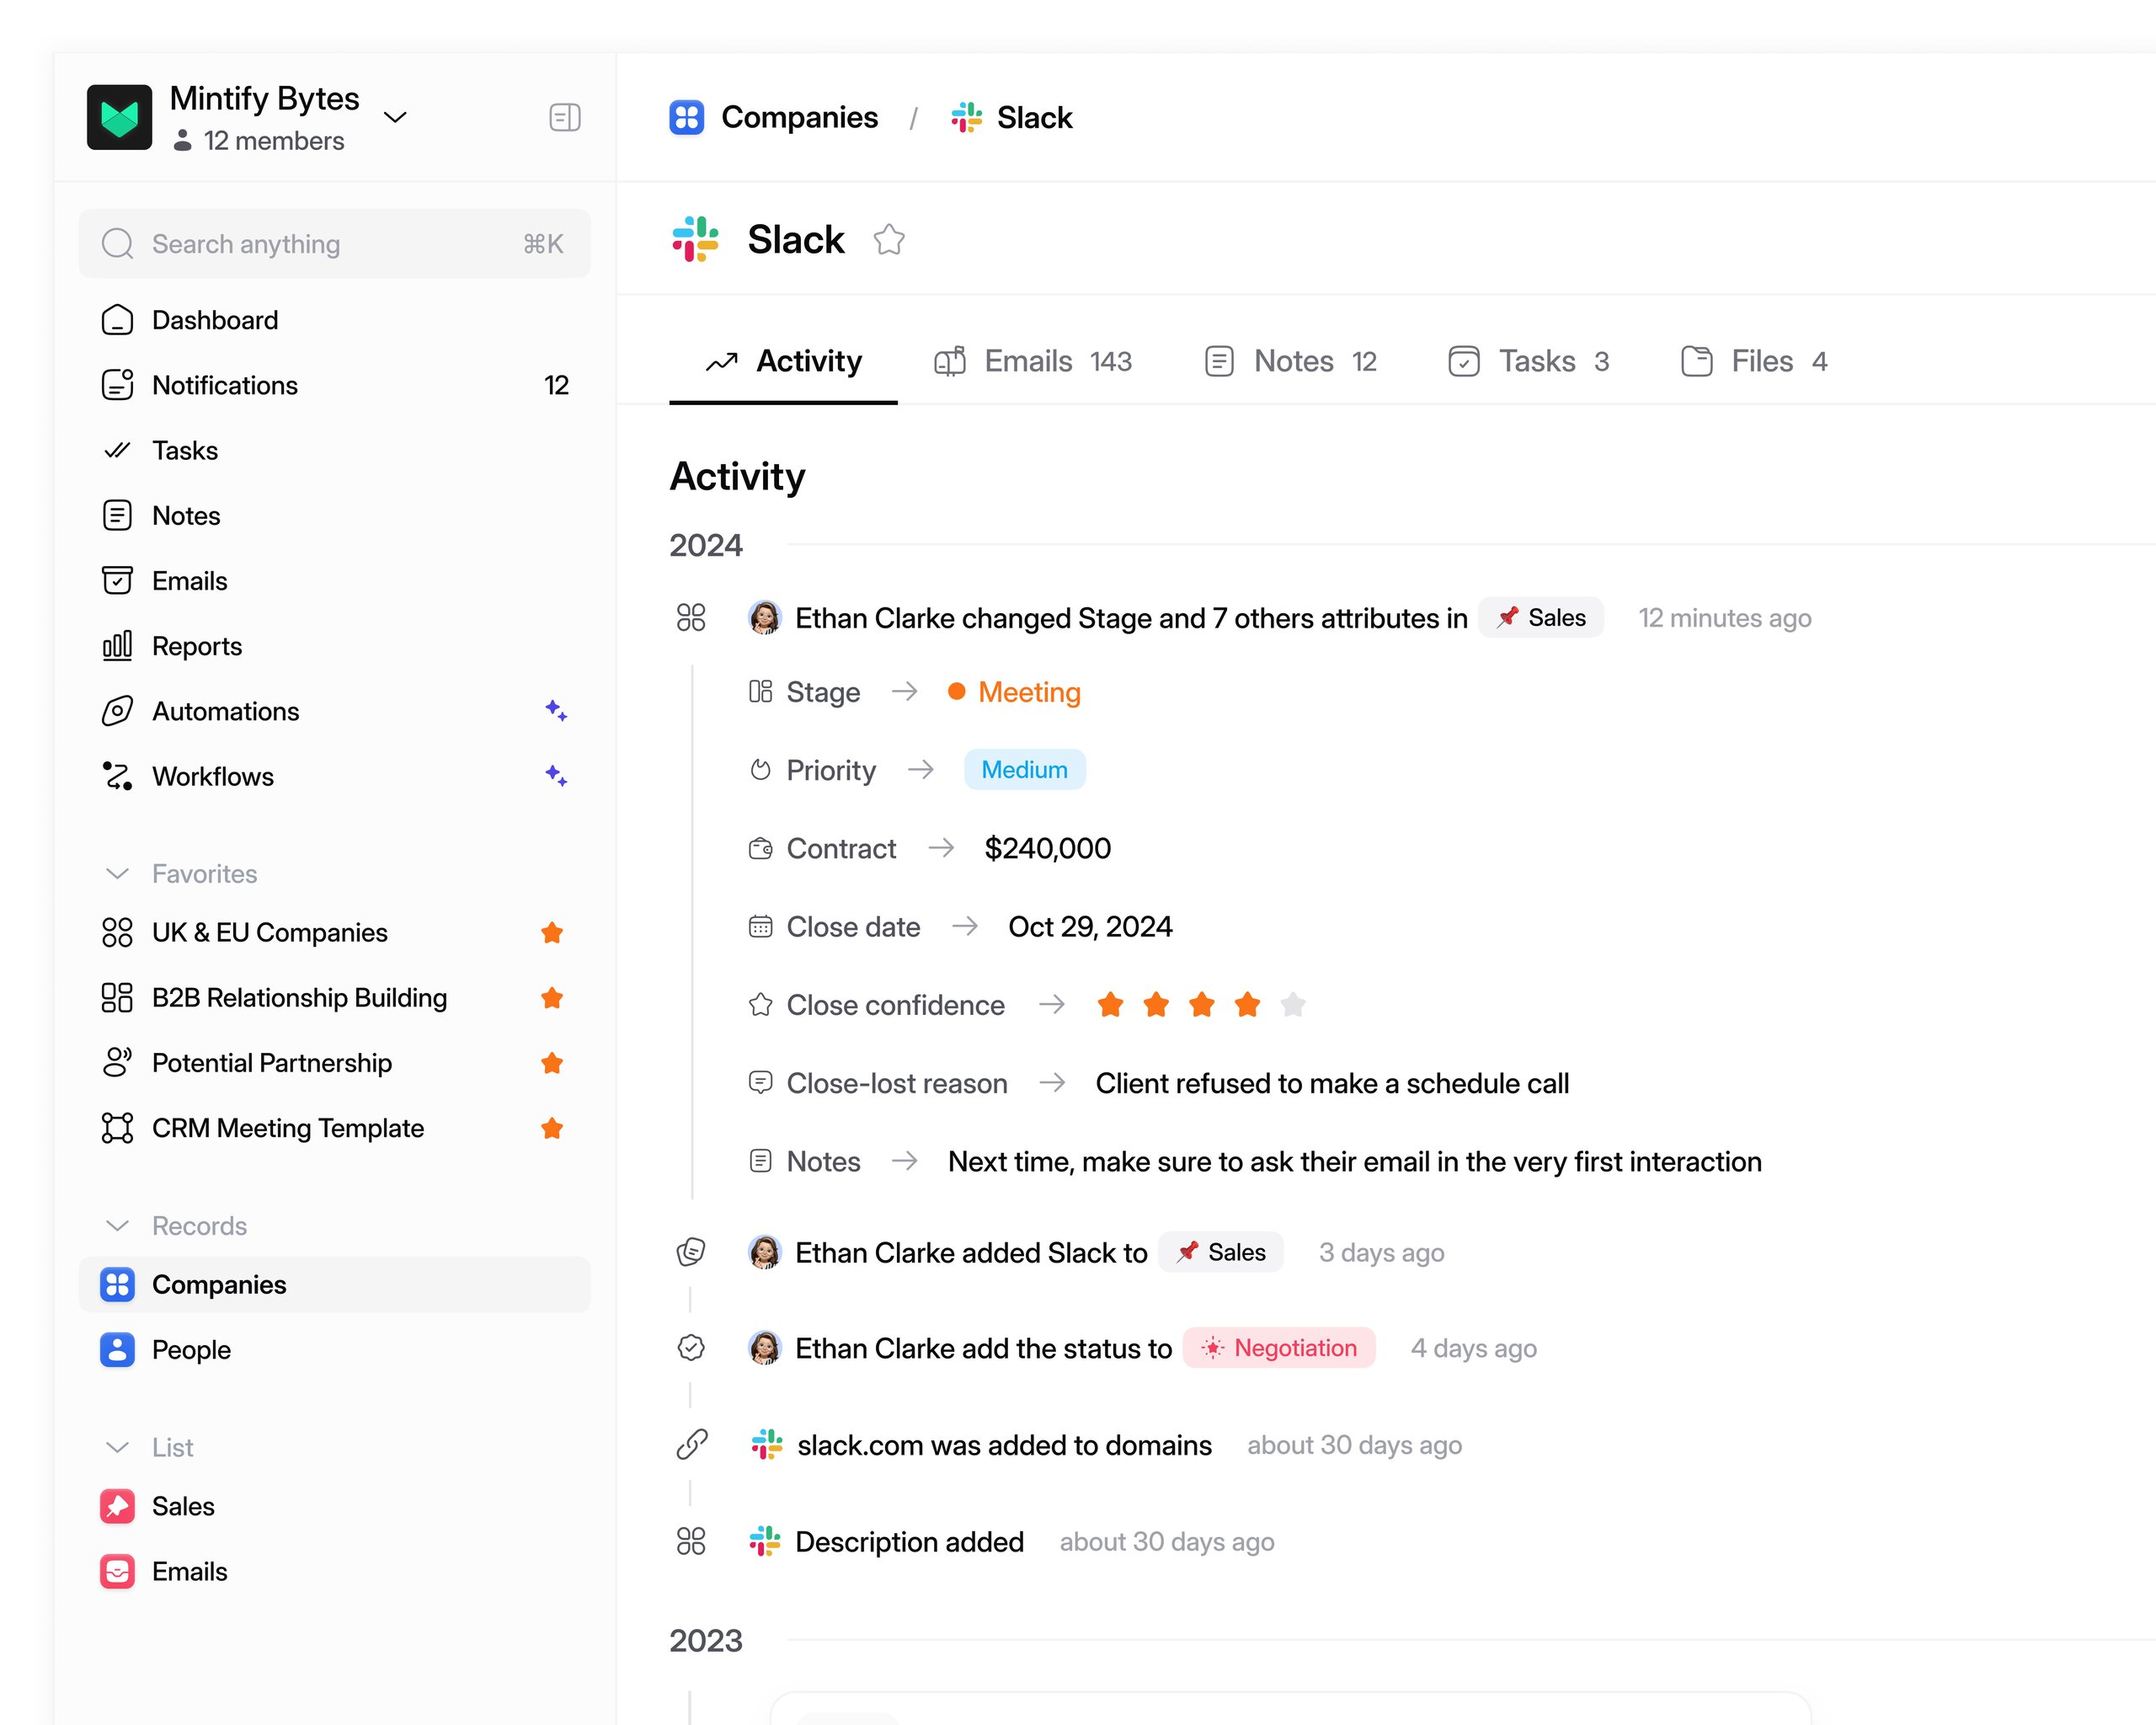
Task: Click the People record icon
Action: (x=117, y=1350)
